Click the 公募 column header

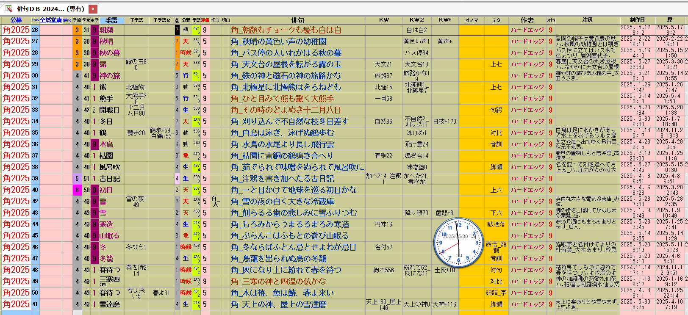pyautogui.click(x=16, y=20)
